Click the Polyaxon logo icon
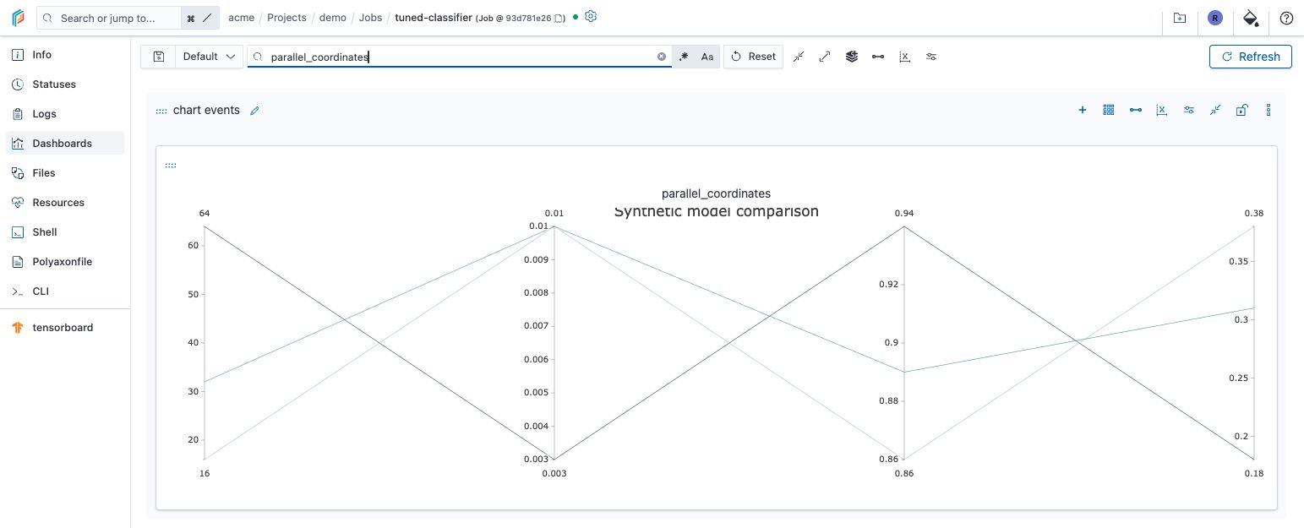The height and width of the screenshot is (528, 1304). pos(18,18)
